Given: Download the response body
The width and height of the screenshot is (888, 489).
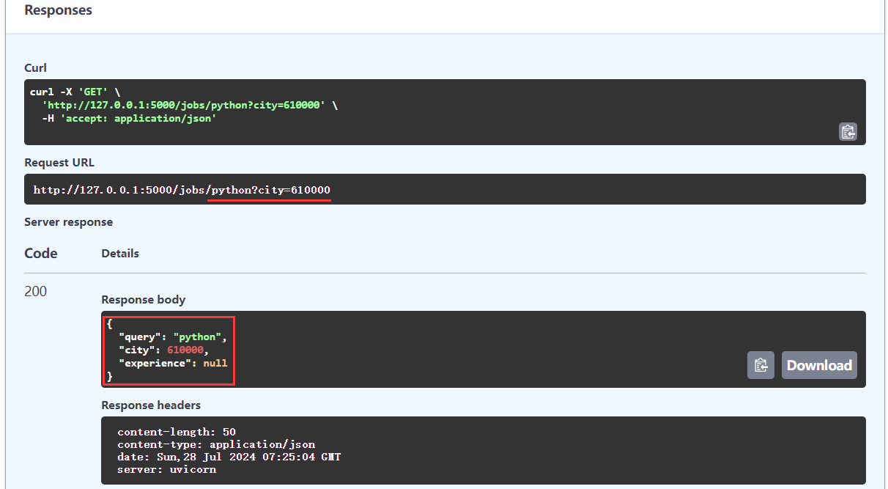Looking at the screenshot, I should 818,365.
